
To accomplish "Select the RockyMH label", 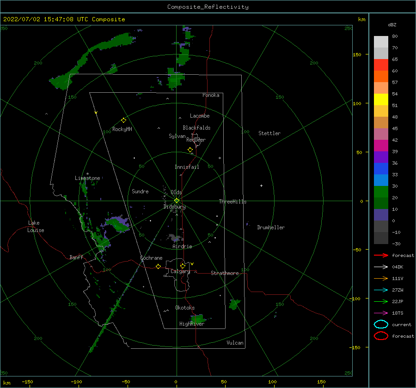I will (x=122, y=129).
